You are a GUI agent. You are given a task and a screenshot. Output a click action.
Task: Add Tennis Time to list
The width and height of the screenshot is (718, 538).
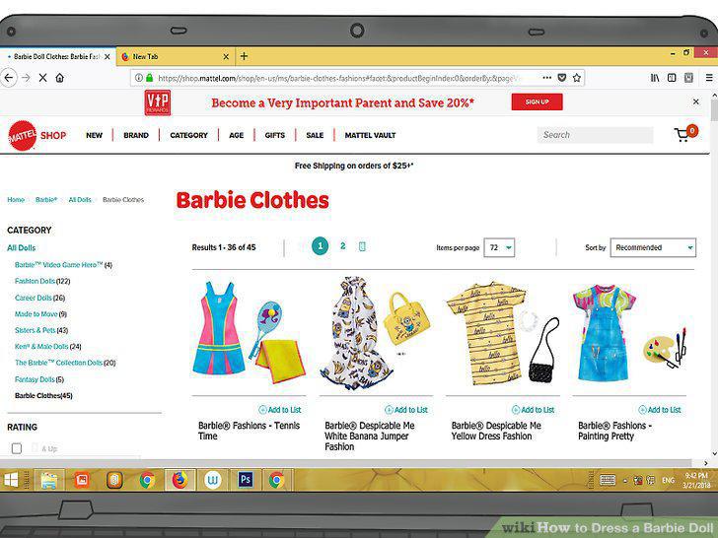pos(280,410)
